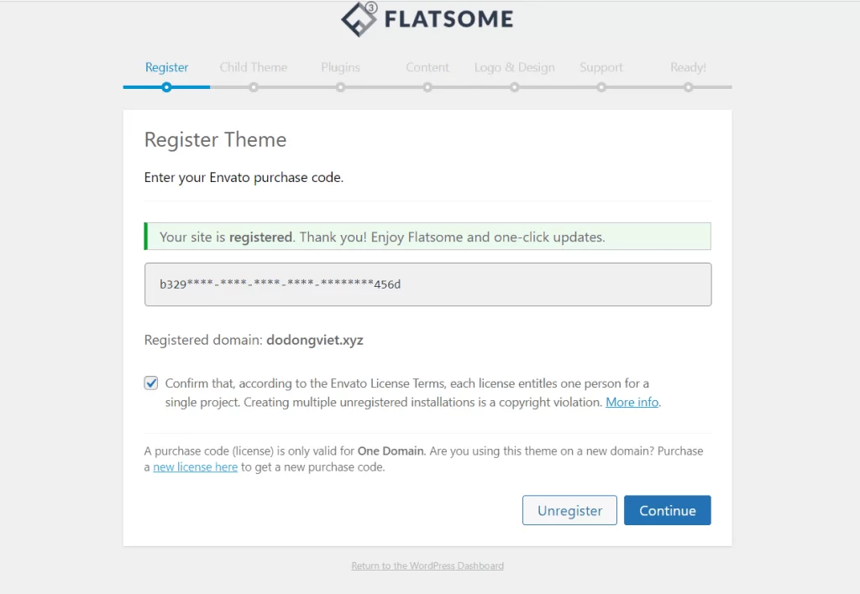Image resolution: width=860 pixels, height=594 pixels.
Task: Click the Plugins step dot
Action: point(340,86)
